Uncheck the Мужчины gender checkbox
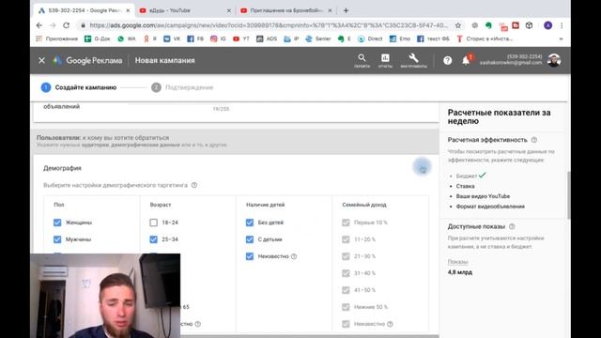The height and width of the screenshot is (338, 601). (x=57, y=239)
